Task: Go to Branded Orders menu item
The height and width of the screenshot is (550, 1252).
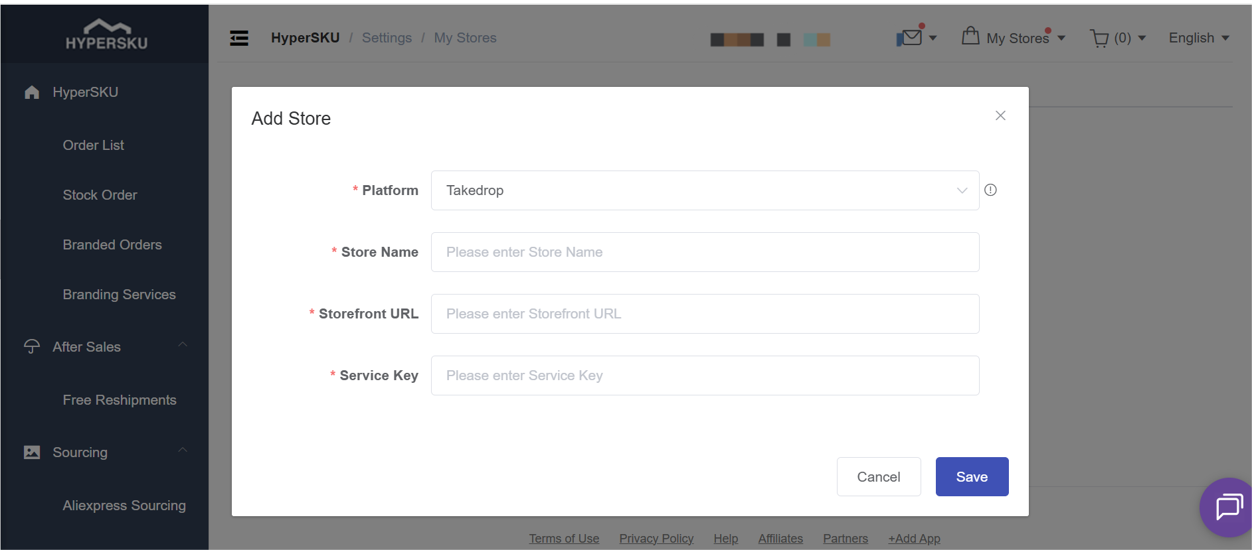Action: click(112, 245)
